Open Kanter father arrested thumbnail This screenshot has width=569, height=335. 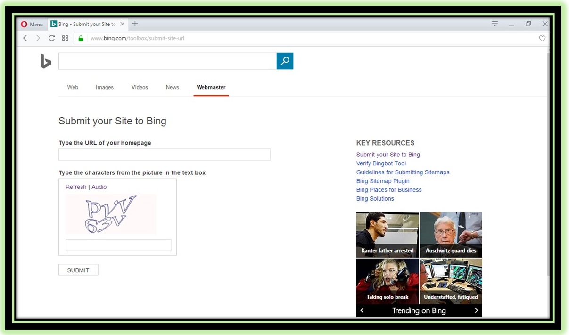(x=388, y=235)
